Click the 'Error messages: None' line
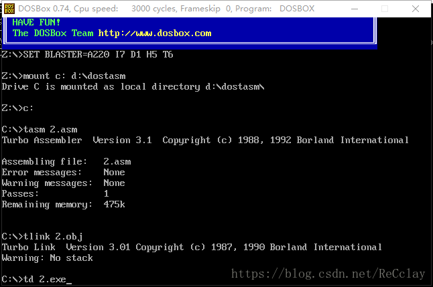 point(63,173)
